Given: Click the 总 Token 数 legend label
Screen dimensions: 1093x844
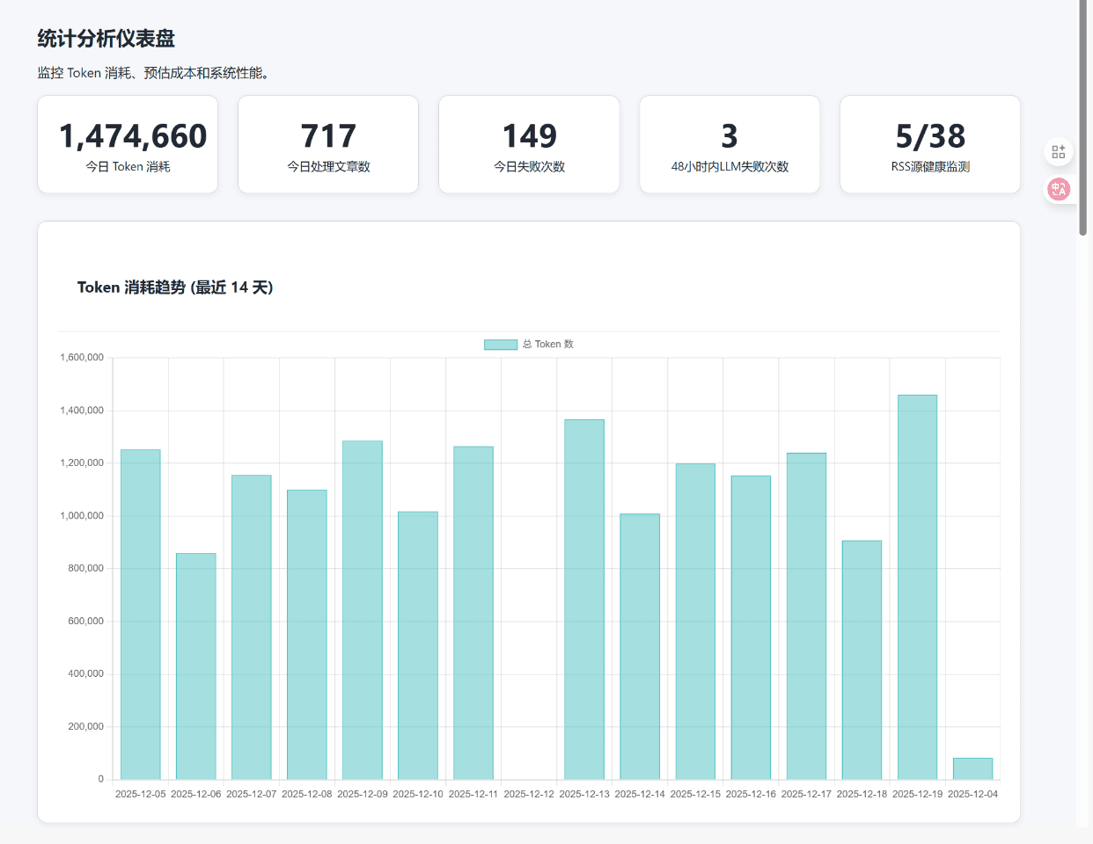Looking at the screenshot, I should 547,345.
